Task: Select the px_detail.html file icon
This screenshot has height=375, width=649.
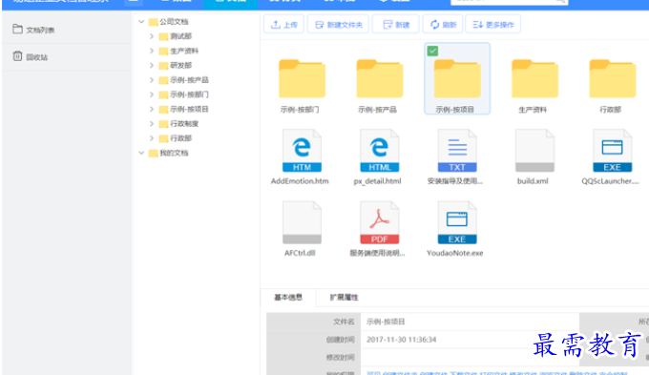Action: click(380, 150)
